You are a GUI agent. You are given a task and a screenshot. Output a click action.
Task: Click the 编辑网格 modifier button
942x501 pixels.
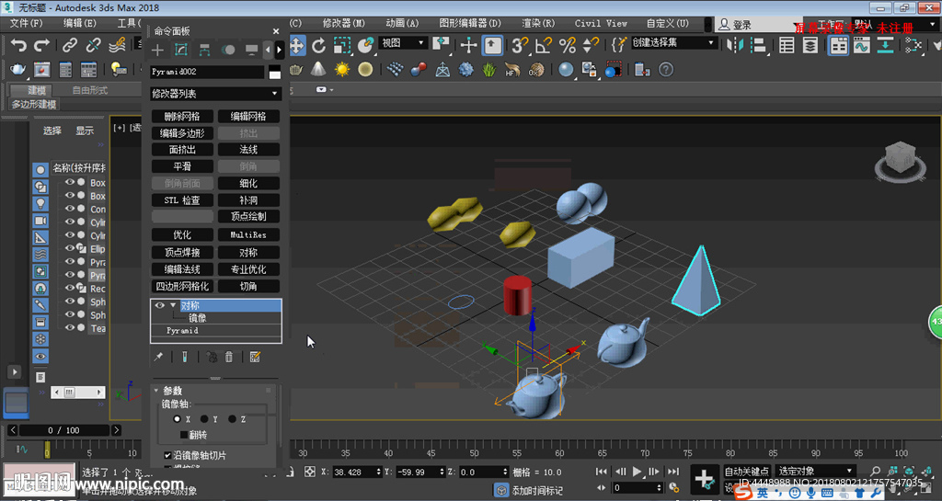point(248,117)
